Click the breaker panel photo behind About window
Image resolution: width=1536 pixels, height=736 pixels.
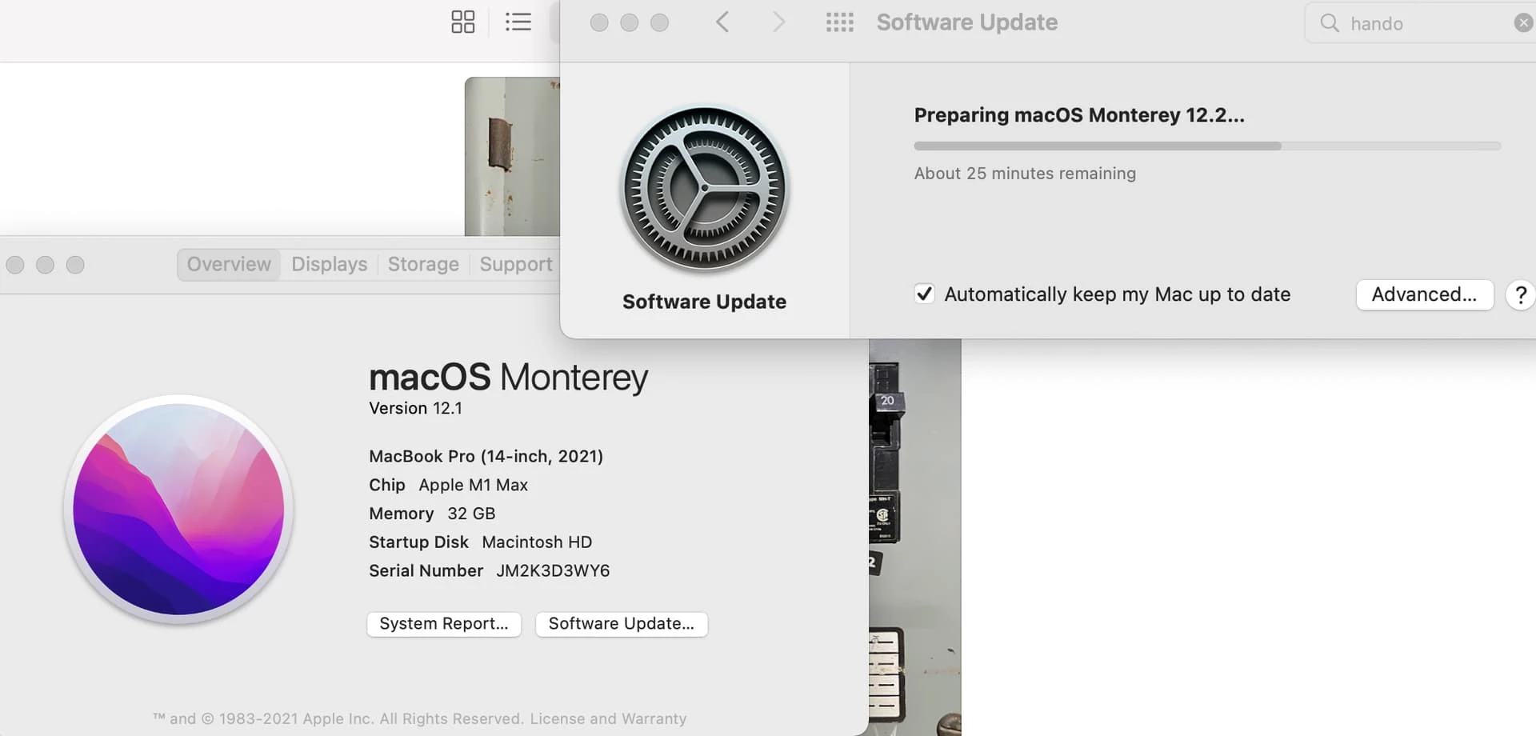coord(914,536)
